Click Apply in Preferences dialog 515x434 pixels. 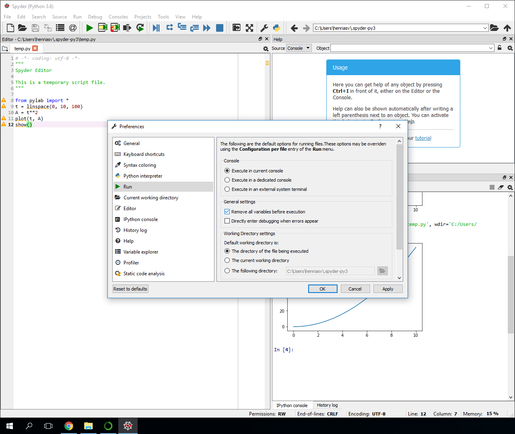coord(388,289)
